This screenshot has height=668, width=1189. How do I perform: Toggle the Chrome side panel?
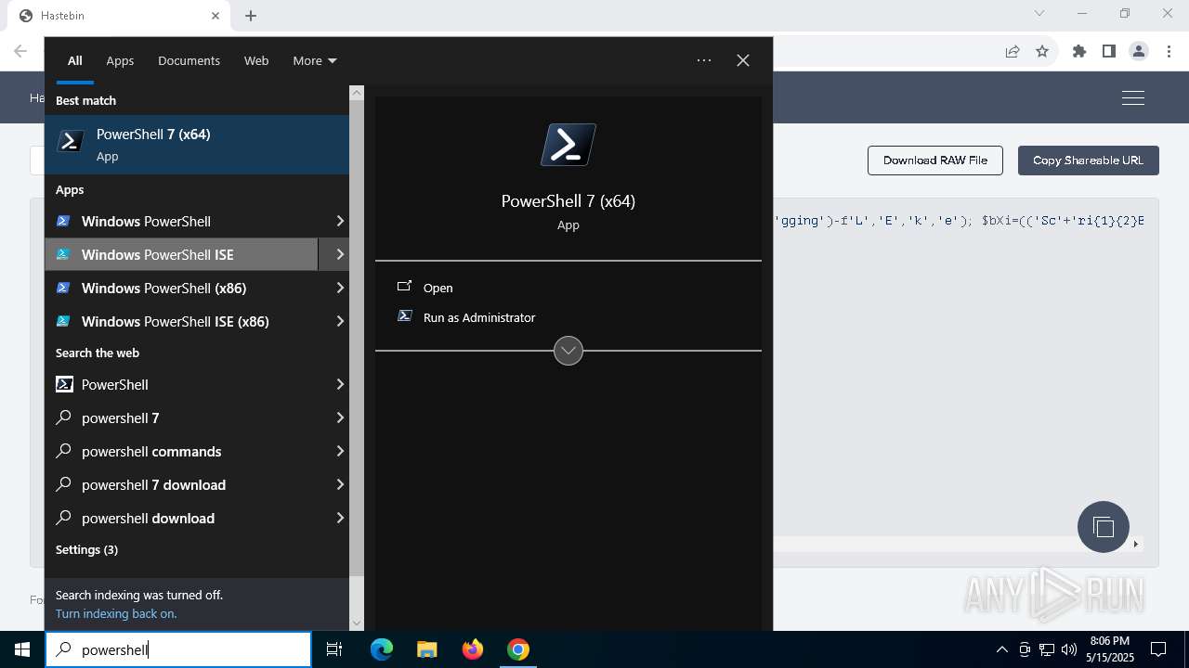tap(1109, 51)
